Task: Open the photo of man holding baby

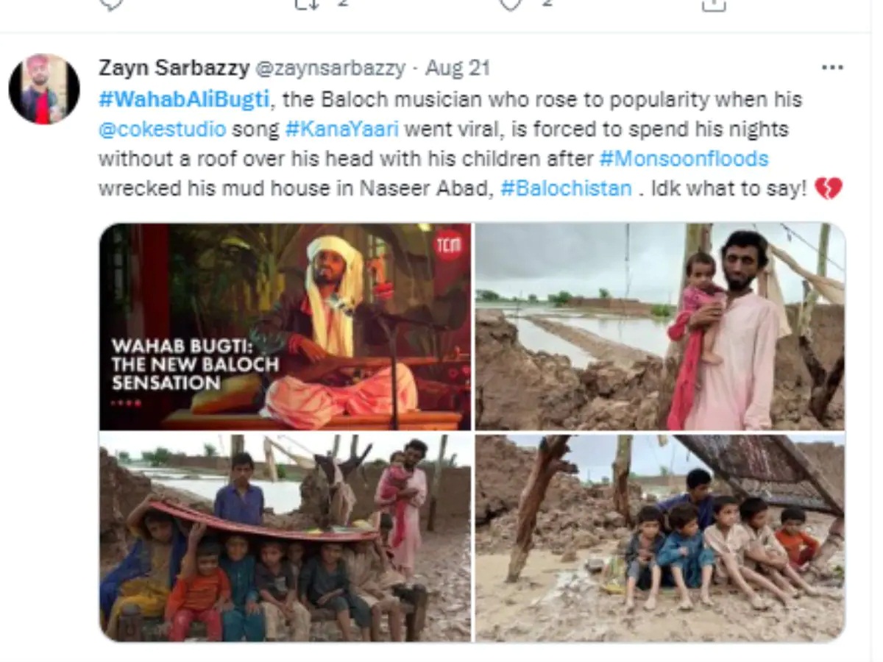Action: (659, 327)
